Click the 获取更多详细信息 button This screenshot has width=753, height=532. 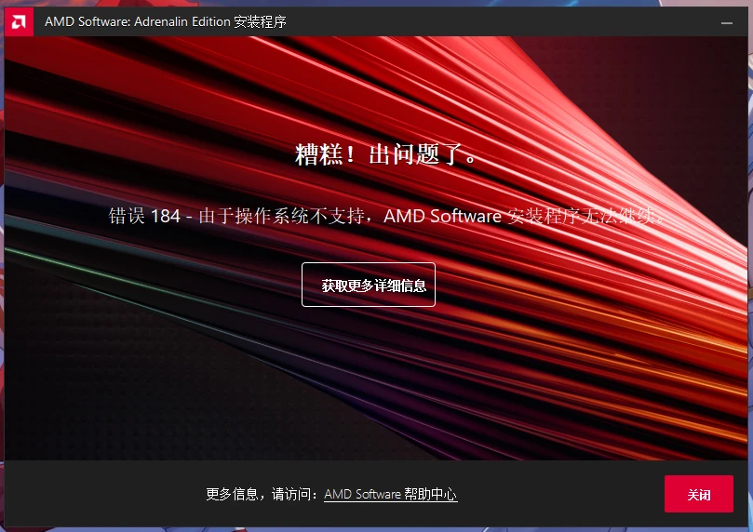[369, 285]
